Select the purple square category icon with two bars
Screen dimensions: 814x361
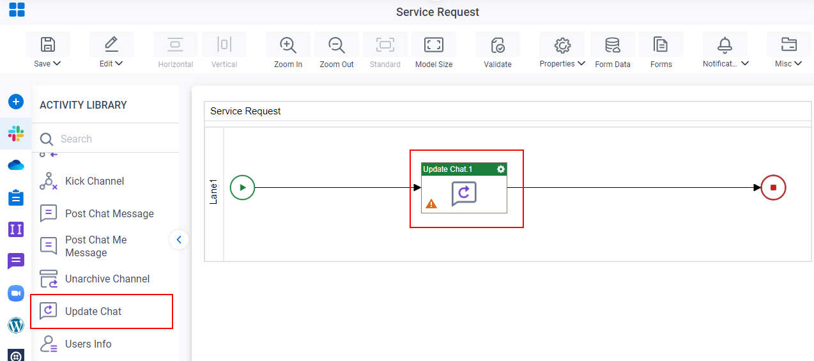pos(16,229)
